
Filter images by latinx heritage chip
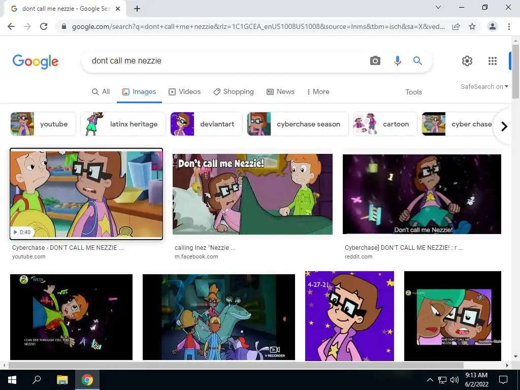coord(123,124)
